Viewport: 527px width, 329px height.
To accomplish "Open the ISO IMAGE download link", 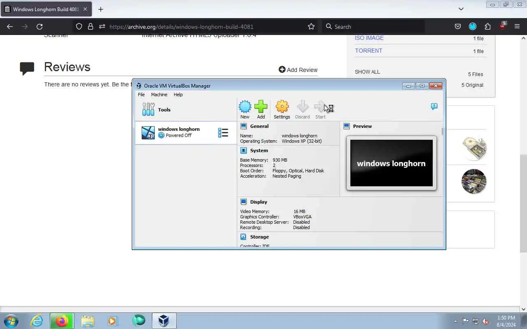I will click(369, 38).
